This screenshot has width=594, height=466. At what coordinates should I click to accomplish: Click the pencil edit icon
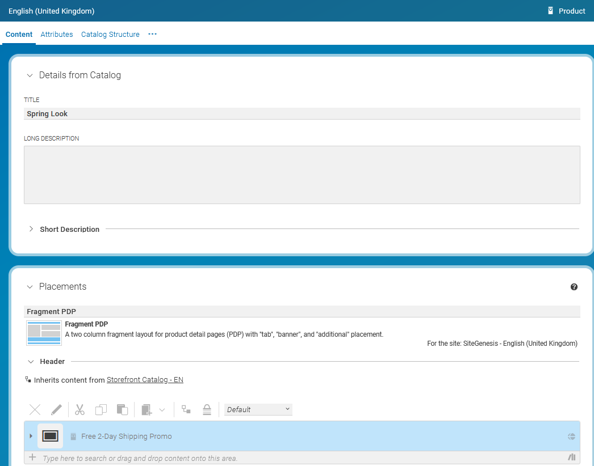click(56, 409)
